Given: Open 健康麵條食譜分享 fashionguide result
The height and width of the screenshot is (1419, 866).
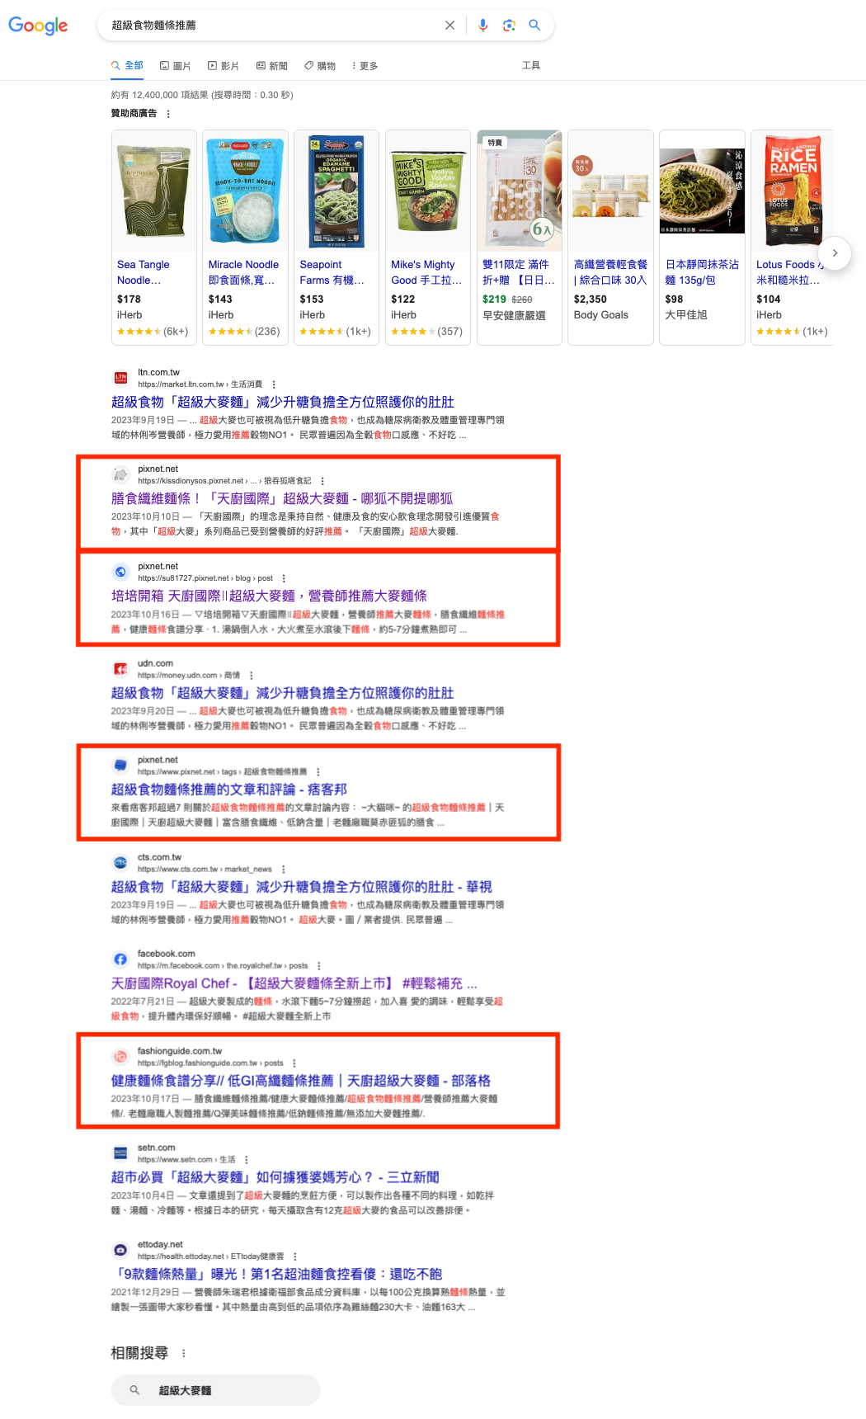Looking at the screenshot, I should click(301, 1081).
